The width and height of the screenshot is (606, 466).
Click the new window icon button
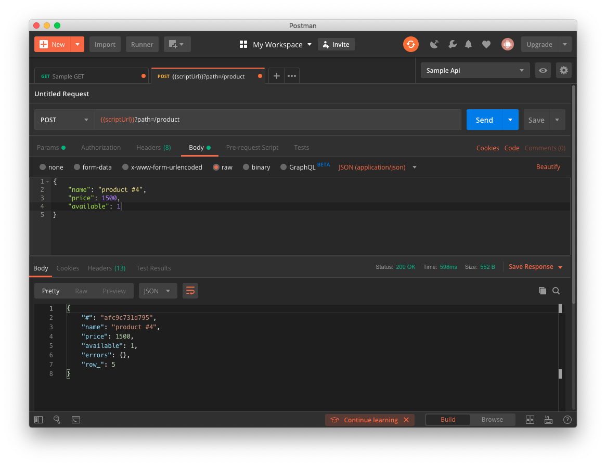click(x=177, y=44)
